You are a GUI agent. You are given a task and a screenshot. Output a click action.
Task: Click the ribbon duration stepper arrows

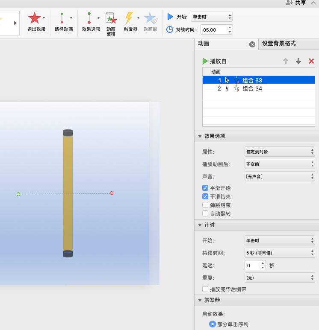click(230, 30)
